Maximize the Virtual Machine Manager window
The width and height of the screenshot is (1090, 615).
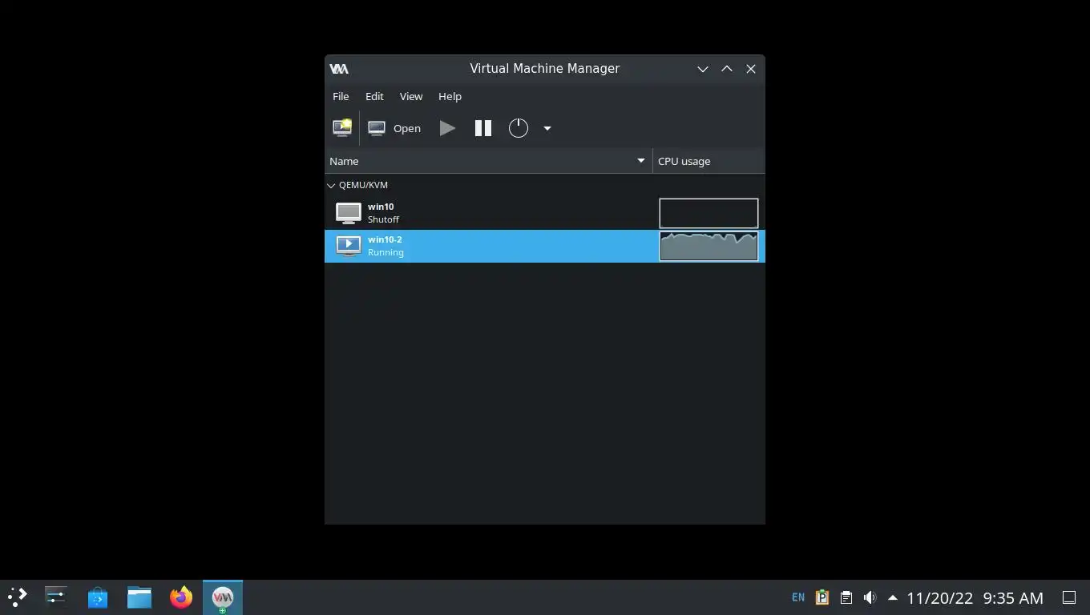click(727, 69)
